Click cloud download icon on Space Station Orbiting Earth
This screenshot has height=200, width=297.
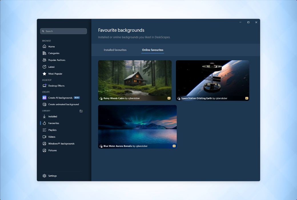[179, 98]
